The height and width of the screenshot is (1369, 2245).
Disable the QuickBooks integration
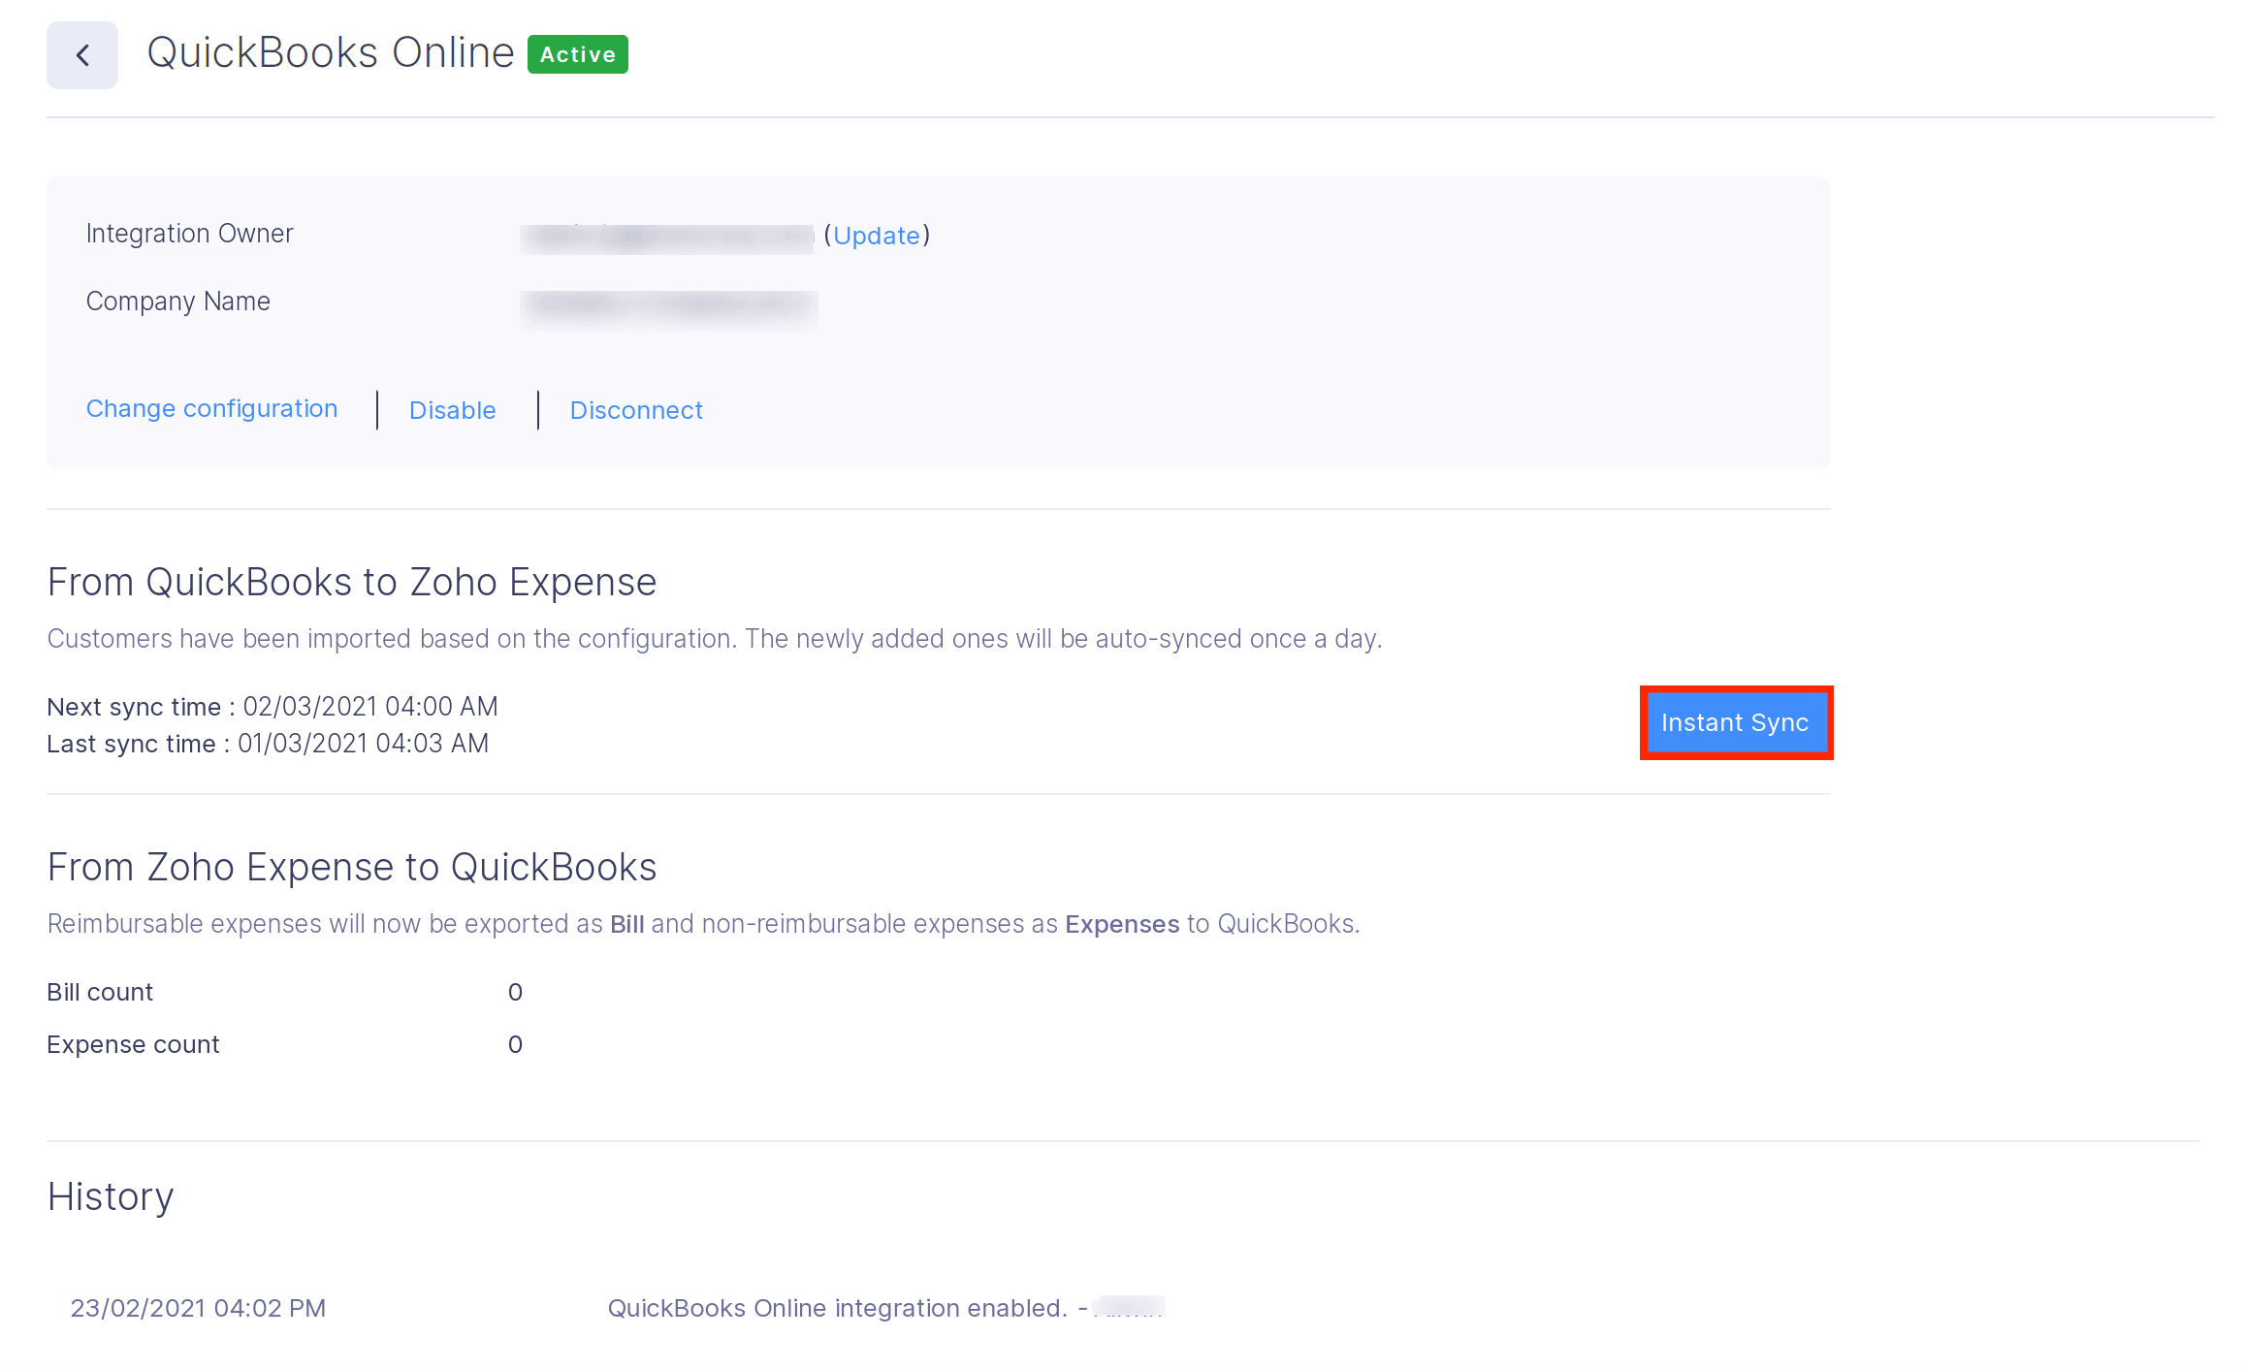click(452, 410)
